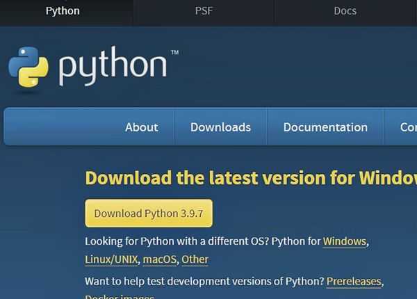Screen dimensions: 417x299
Task: Follow the macOS link
Action: (x=160, y=259)
